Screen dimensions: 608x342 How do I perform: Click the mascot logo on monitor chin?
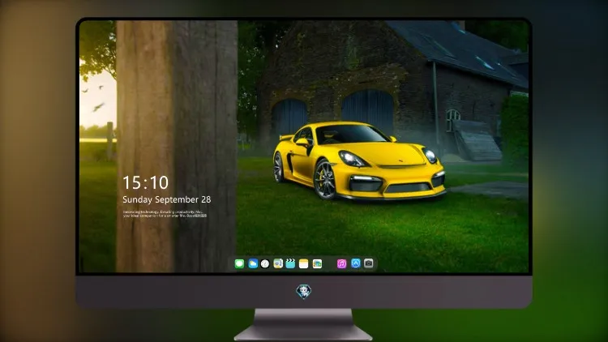pos(304,292)
